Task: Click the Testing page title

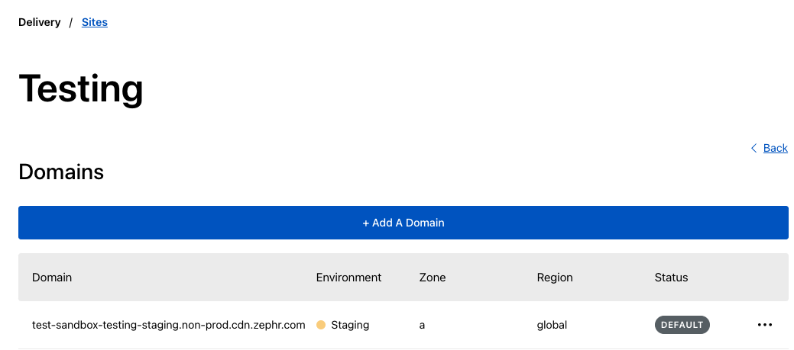Action: pyautogui.click(x=80, y=88)
